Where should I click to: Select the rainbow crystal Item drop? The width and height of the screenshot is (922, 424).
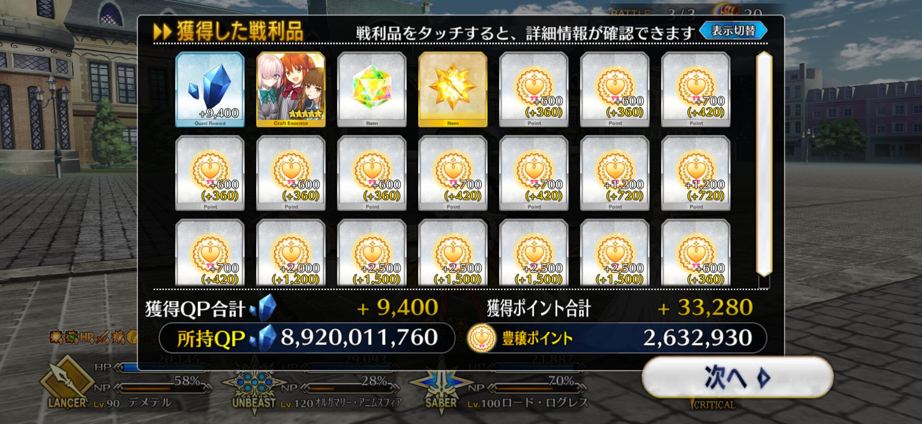point(372,89)
